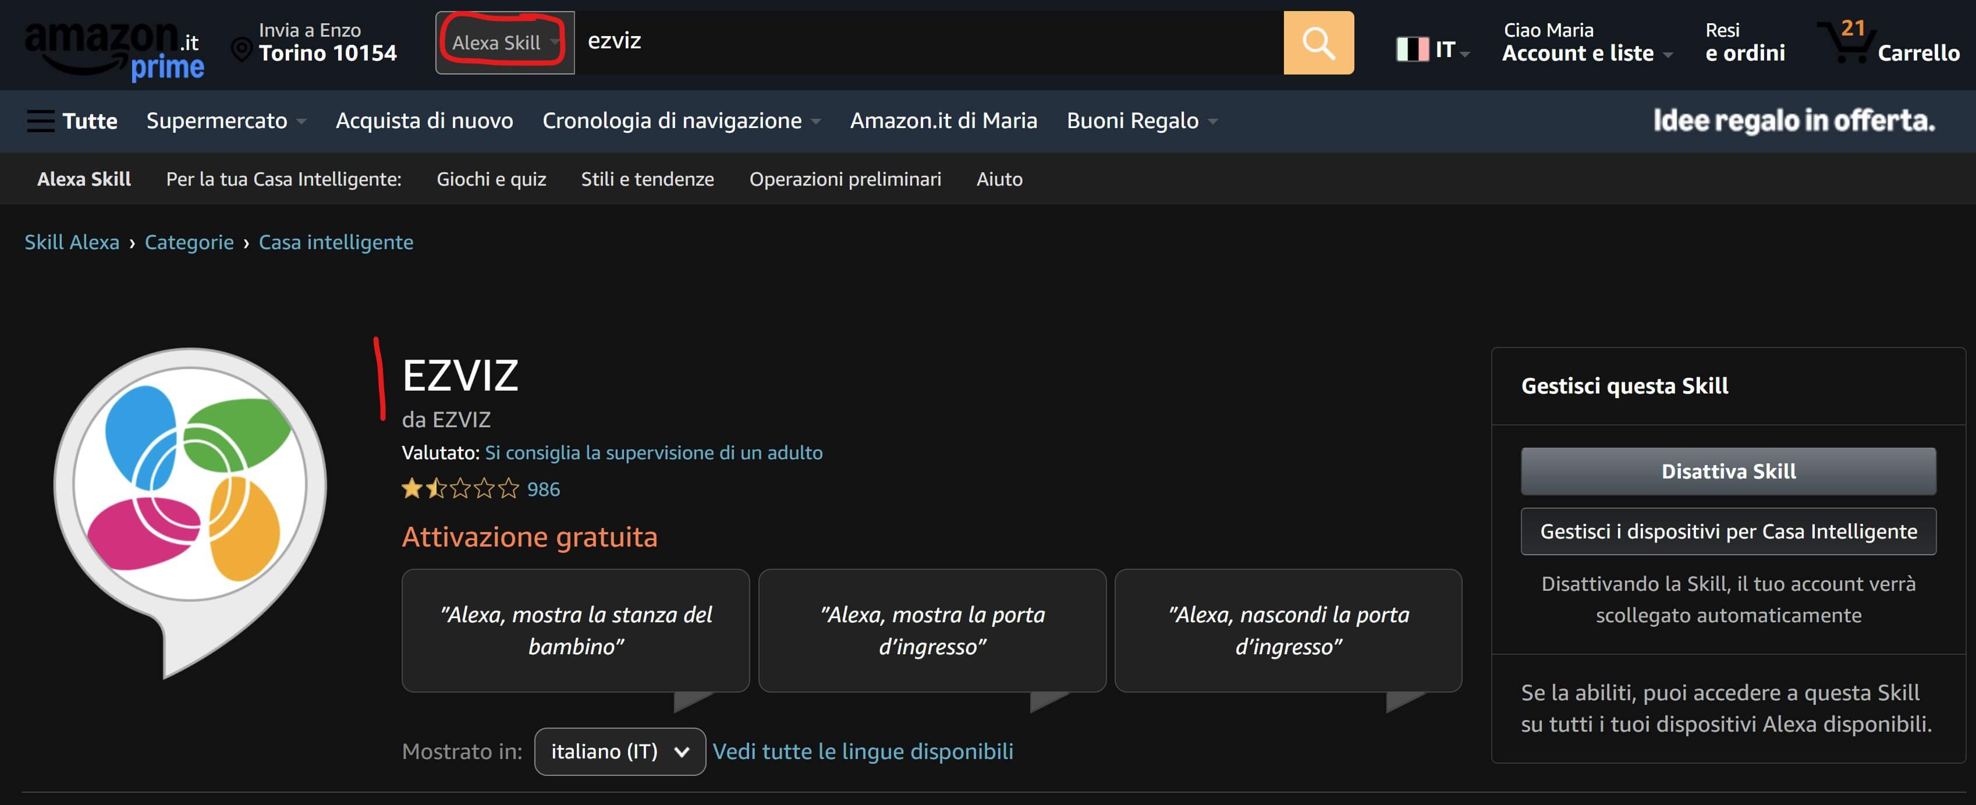The image size is (1976, 805).
Task: Click the star rating icons
Action: pos(459,489)
